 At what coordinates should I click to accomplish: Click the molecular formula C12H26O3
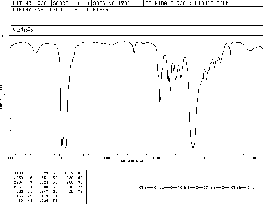(x=23, y=30)
